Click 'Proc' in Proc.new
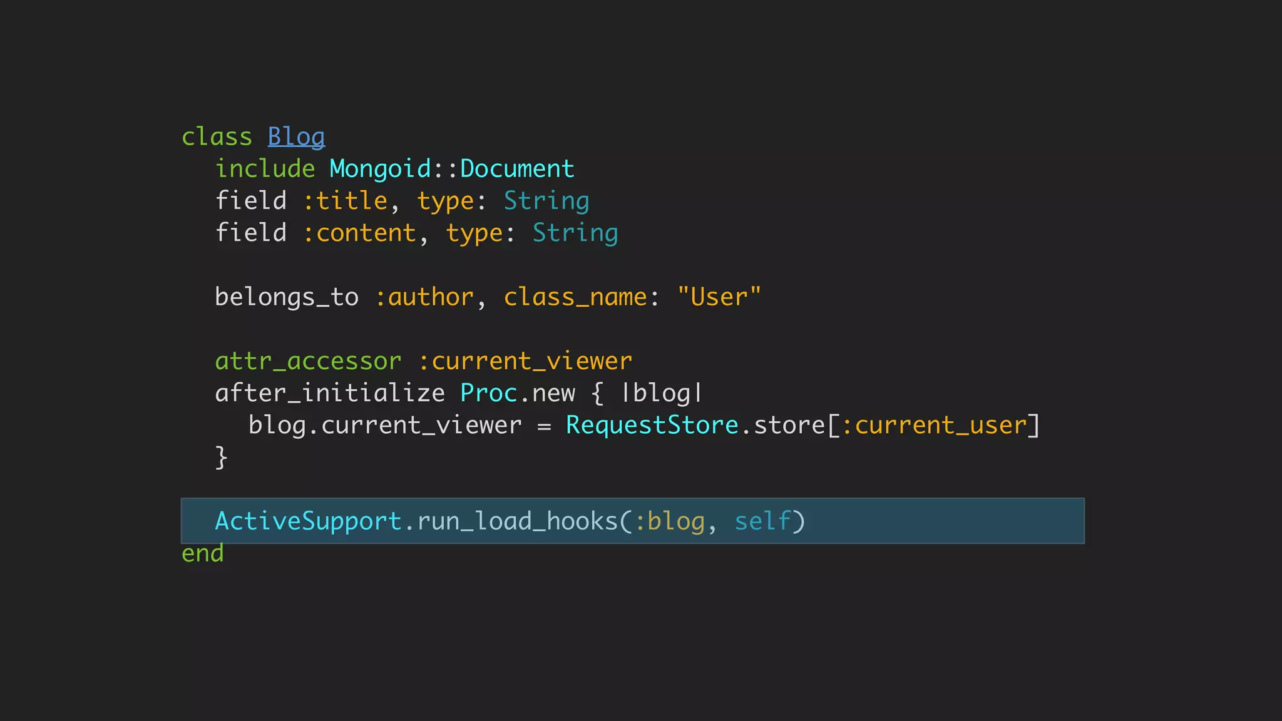 [x=489, y=393]
